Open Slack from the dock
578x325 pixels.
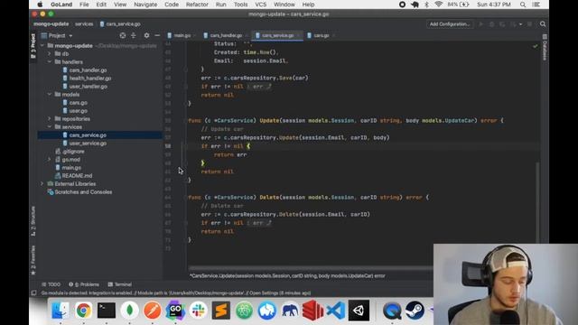(x=199, y=311)
